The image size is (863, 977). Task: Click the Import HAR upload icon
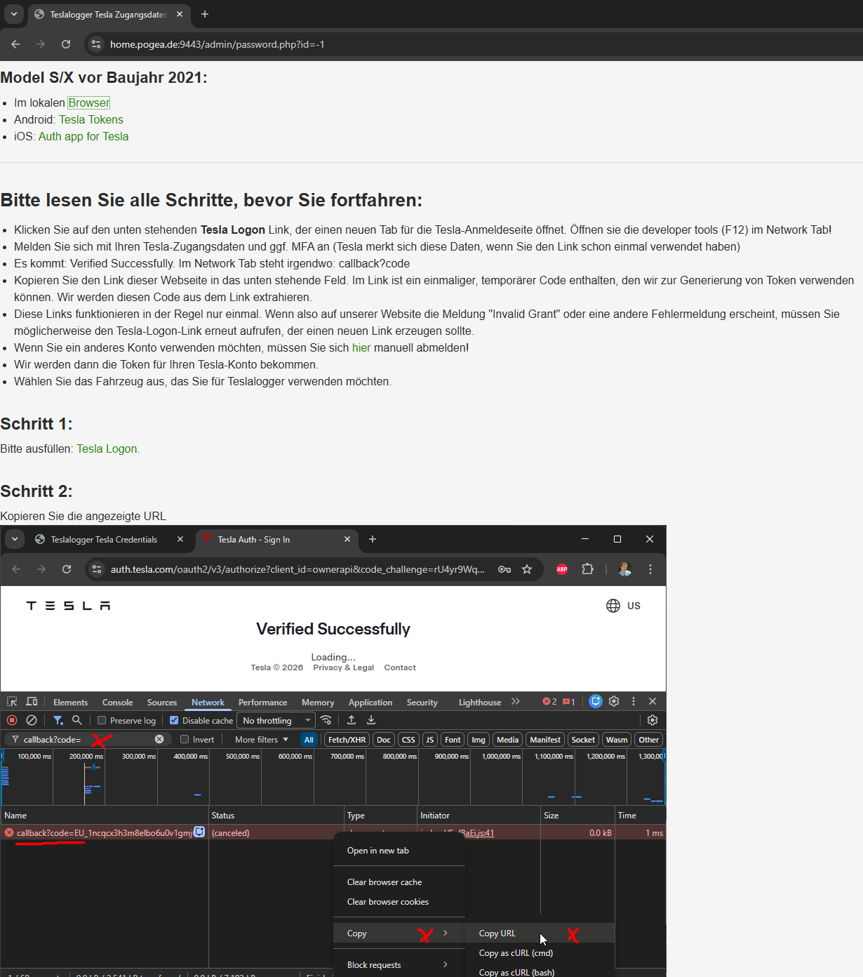click(x=352, y=720)
